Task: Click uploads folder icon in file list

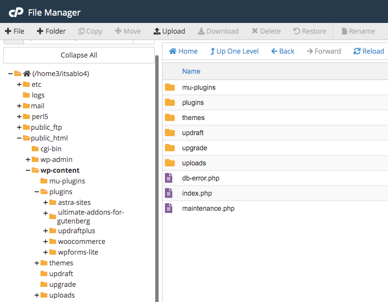Action: pos(170,163)
